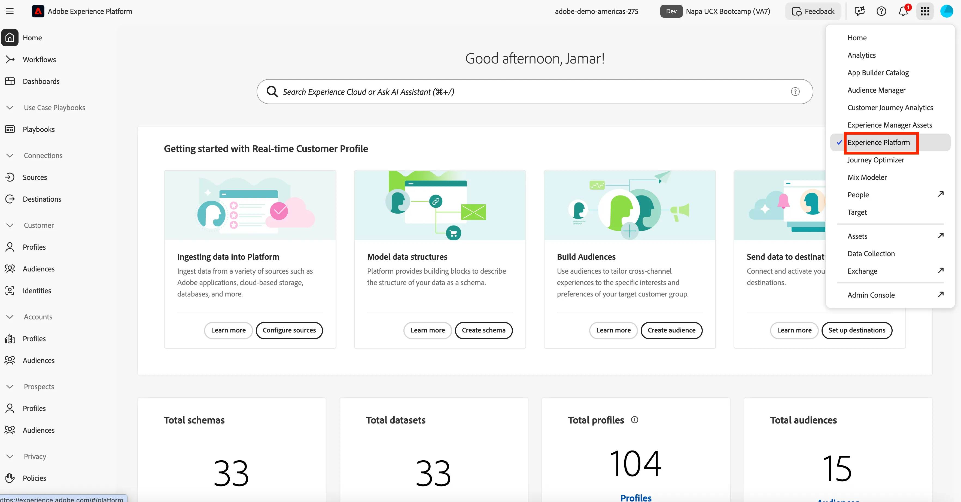Click Learn more under Build Audiences
961x502 pixels.
coord(613,330)
